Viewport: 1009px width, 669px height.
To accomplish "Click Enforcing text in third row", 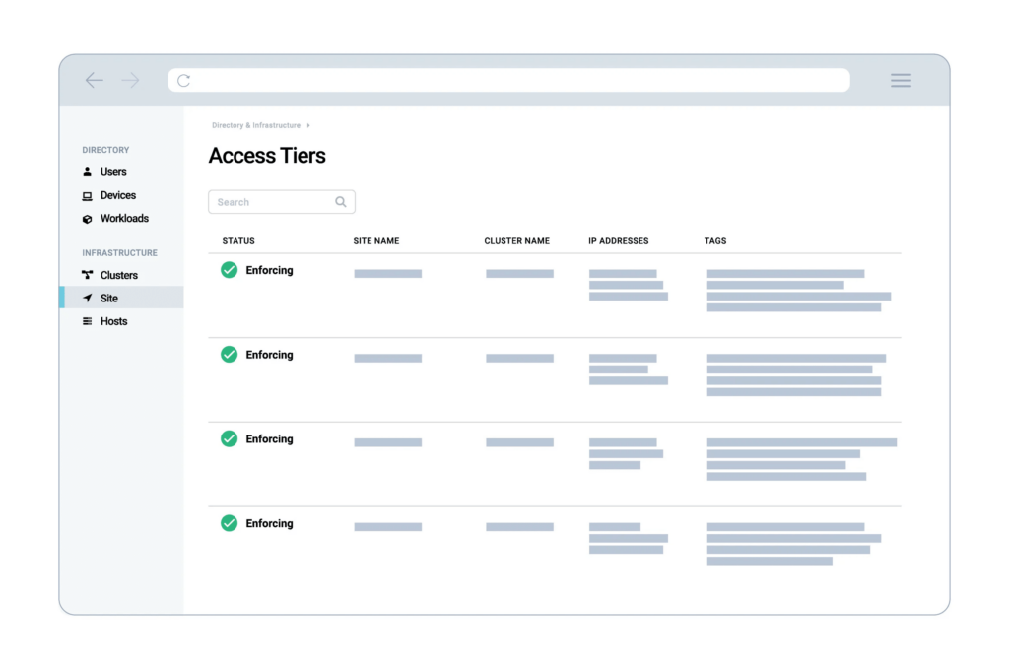I will click(269, 438).
